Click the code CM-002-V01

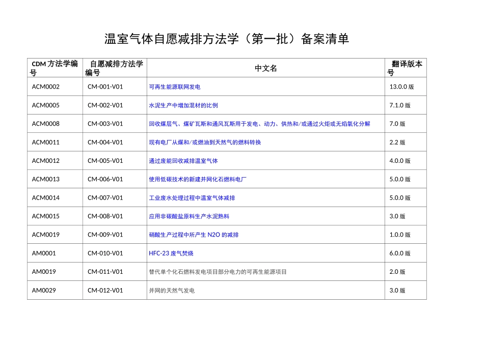click(105, 105)
